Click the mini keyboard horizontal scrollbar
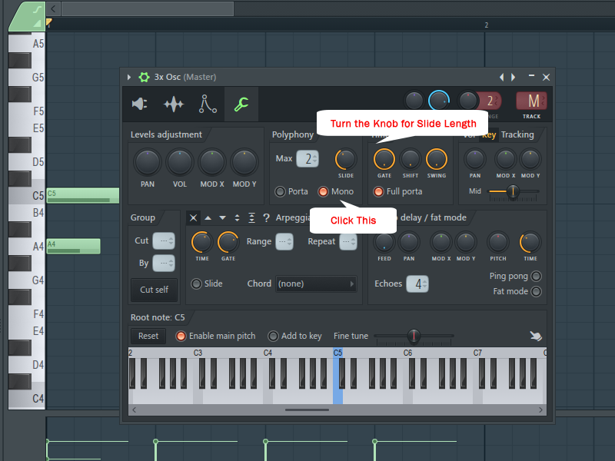 coord(307,410)
